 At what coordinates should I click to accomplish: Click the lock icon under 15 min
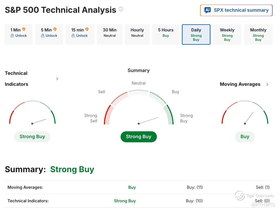tap(73, 36)
